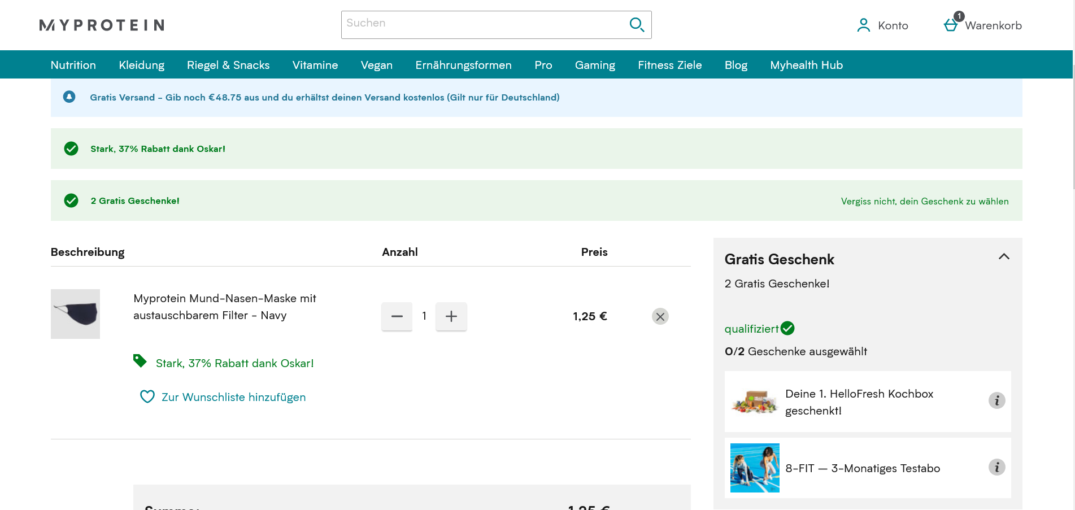This screenshot has height=510, width=1075.
Task: Open the Myprotein Mund-Nasen-Maske product link
Action: (225, 307)
